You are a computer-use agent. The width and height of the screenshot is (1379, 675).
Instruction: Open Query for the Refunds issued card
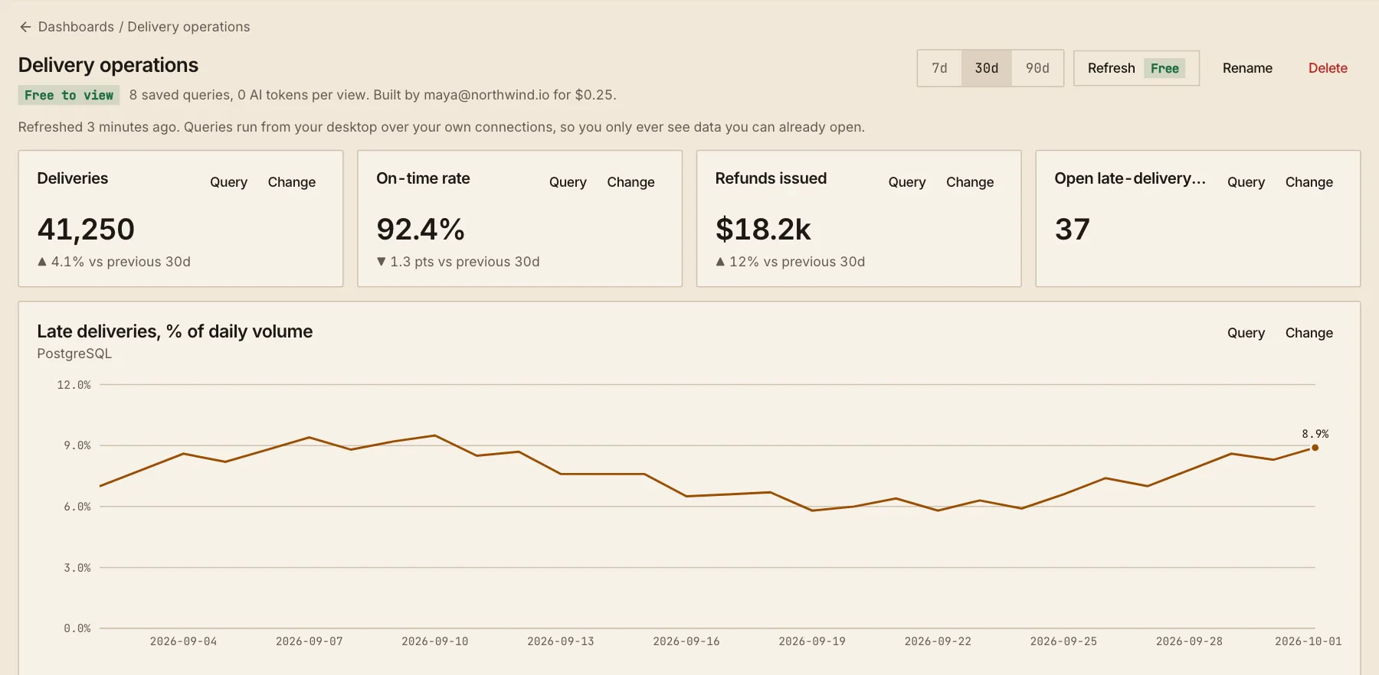[907, 182]
